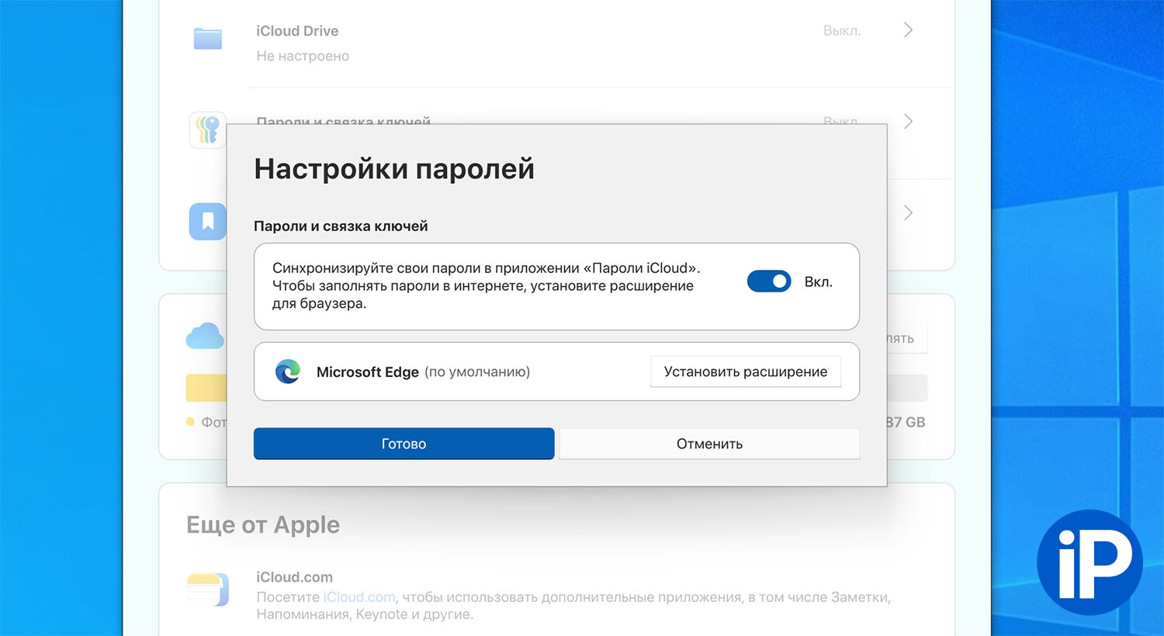The height and width of the screenshot is (636, 1164).
Task: Select the "Пароли и связка ключей" section label
Action: pyautogui.click(x=341, y=226)
